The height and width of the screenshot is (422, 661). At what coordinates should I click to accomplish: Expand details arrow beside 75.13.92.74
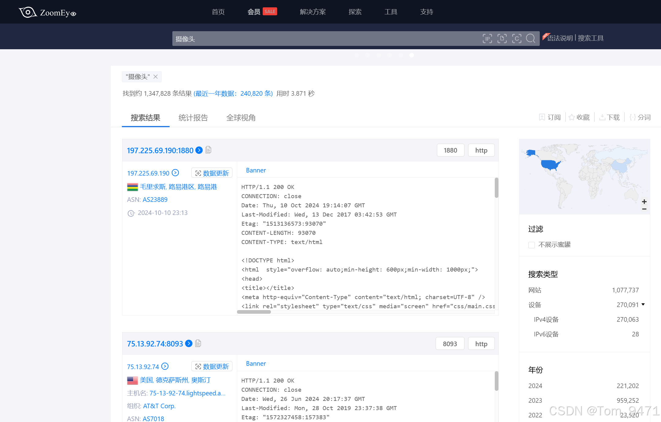(165, 366)
